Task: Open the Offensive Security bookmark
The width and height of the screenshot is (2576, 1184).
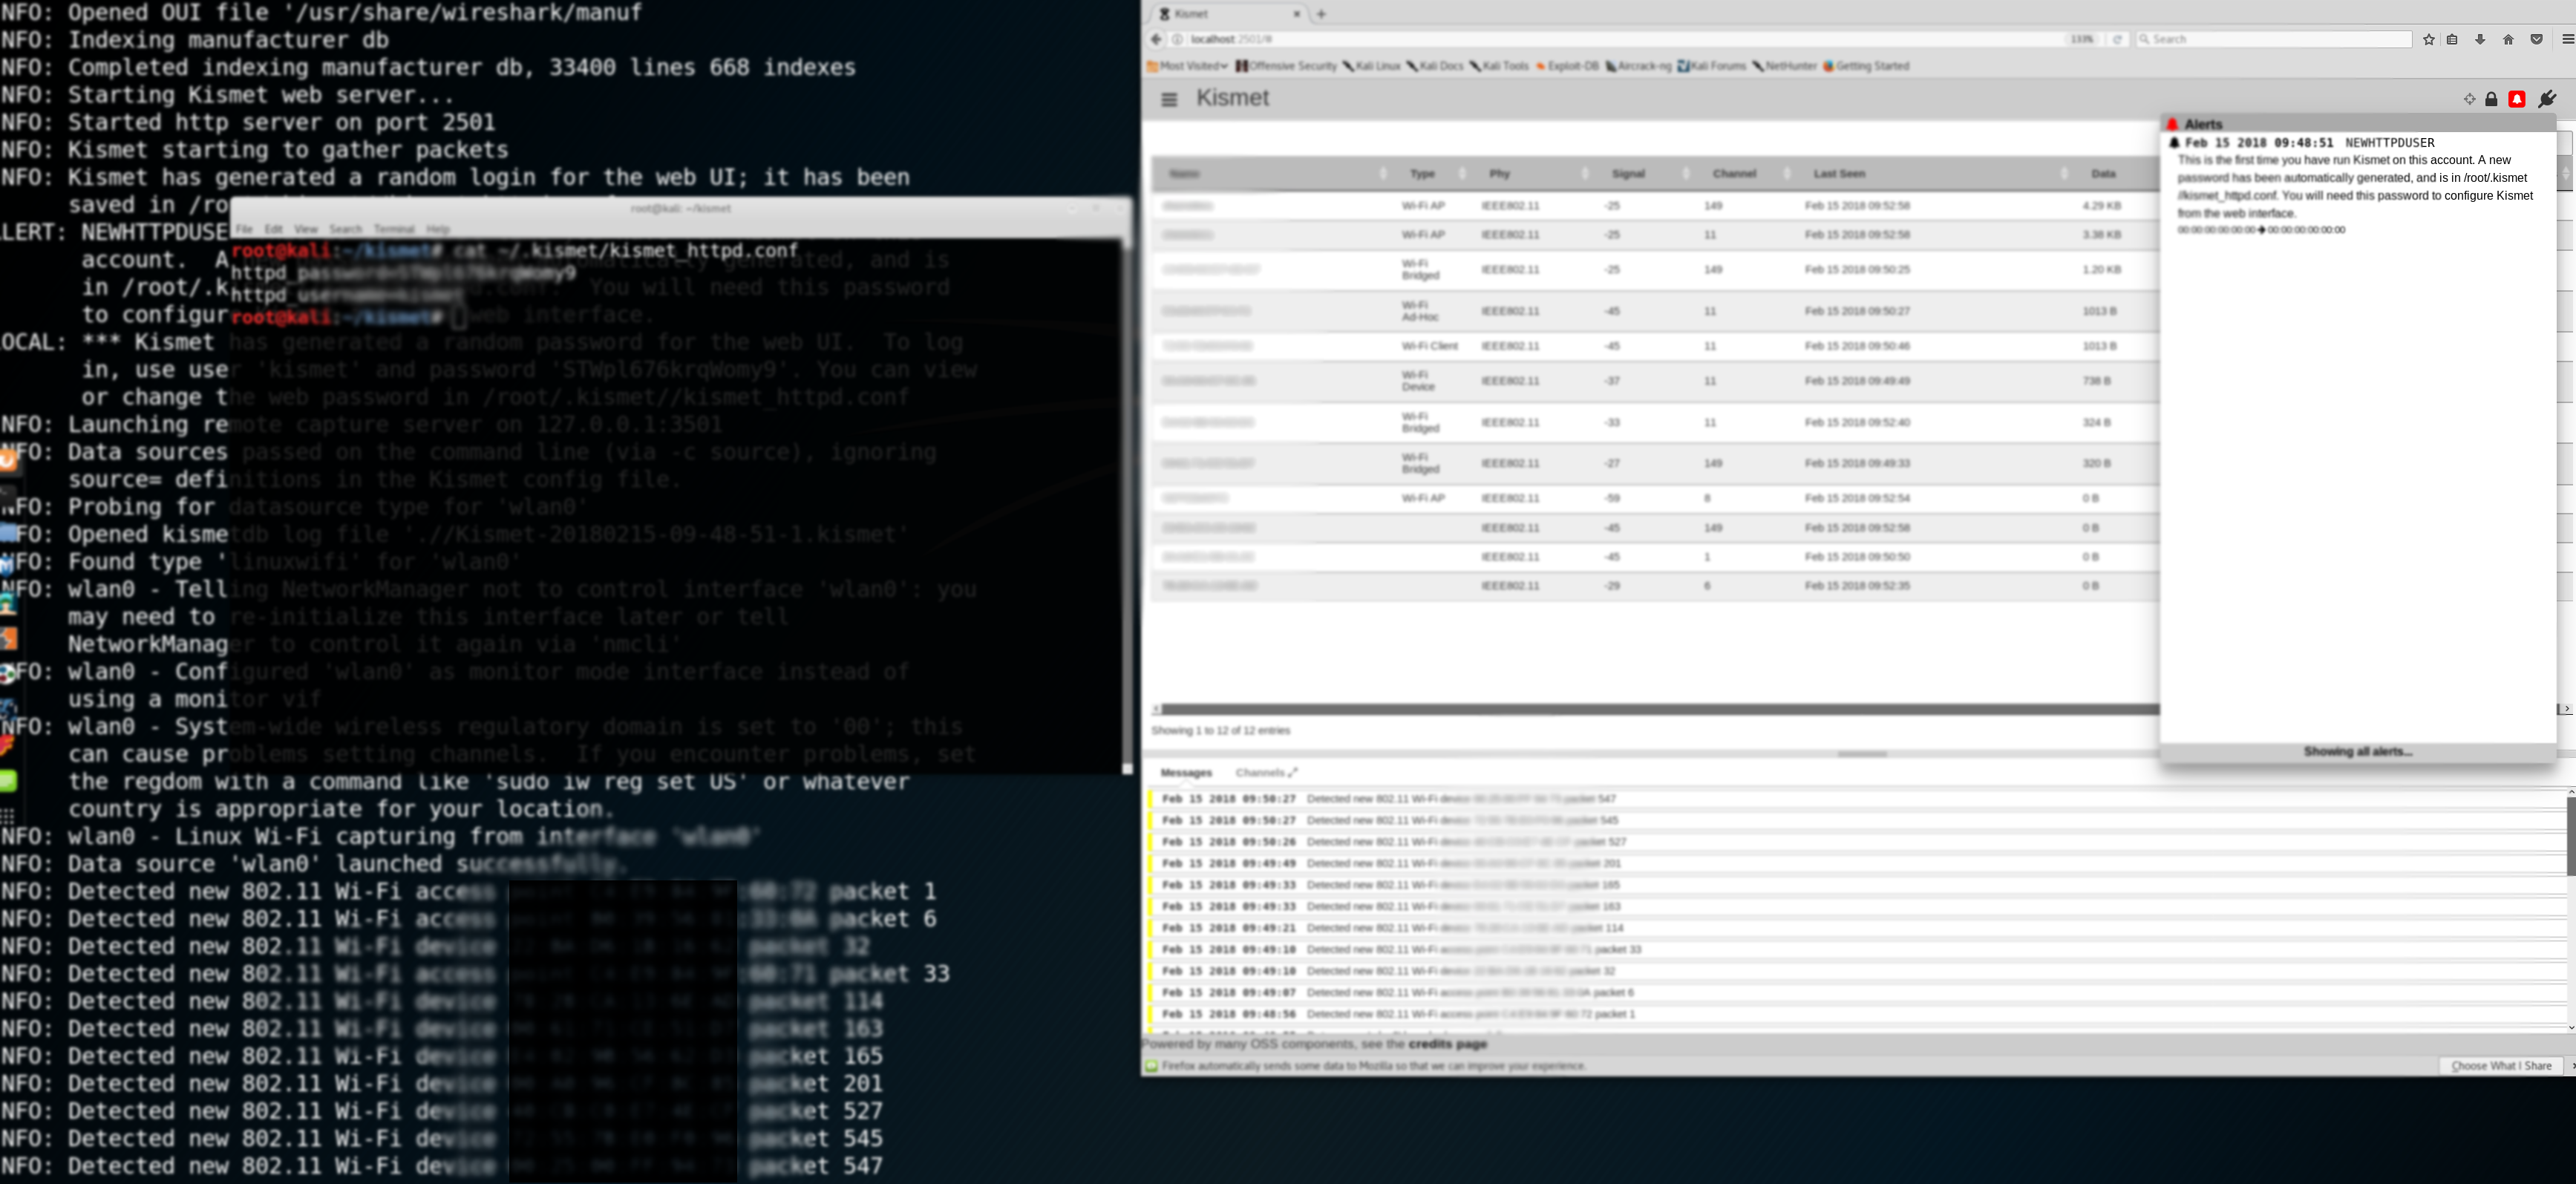Action: coord(1286,66)
